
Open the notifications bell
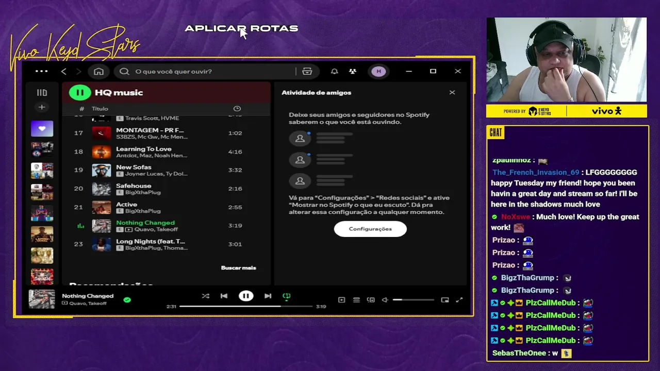point(334,71)
